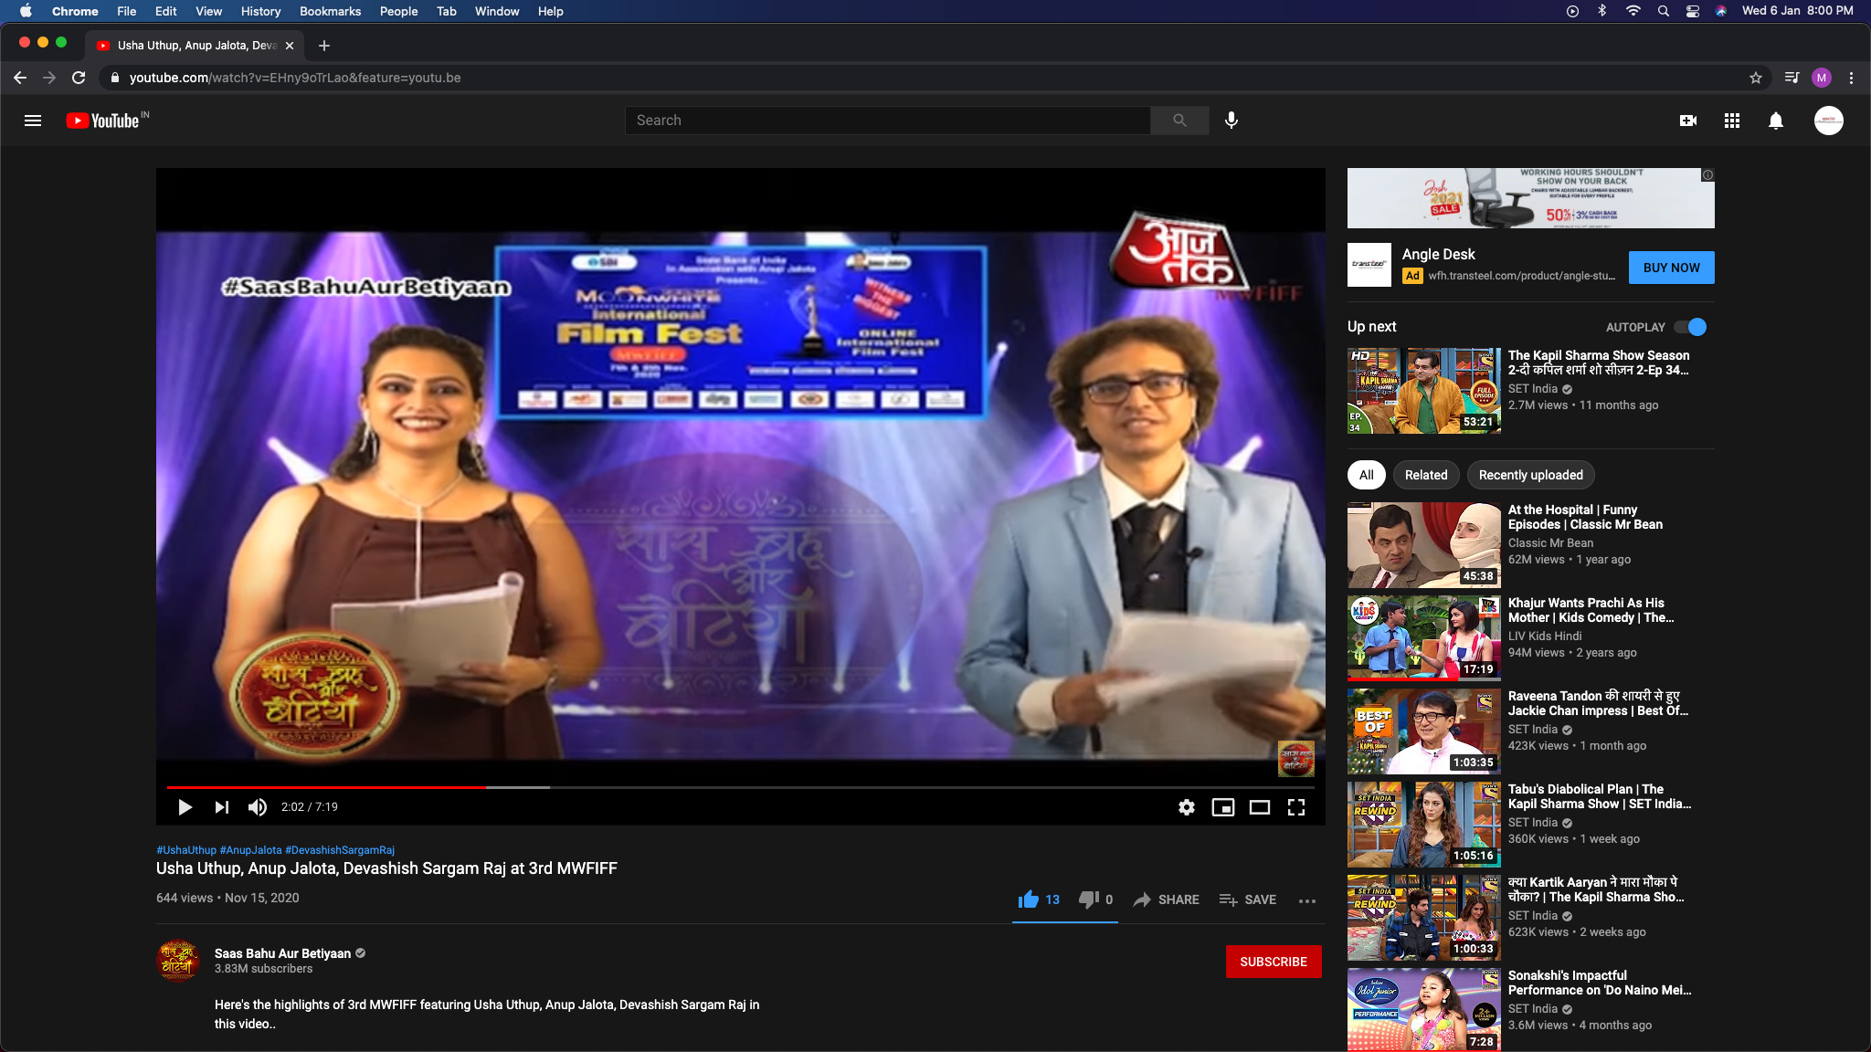
Task: Play the paused video
Action: click(185, 807)
